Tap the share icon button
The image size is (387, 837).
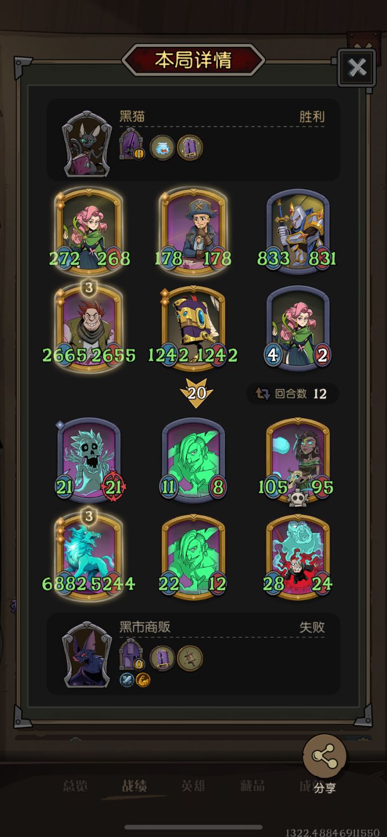tap(324, 757)
